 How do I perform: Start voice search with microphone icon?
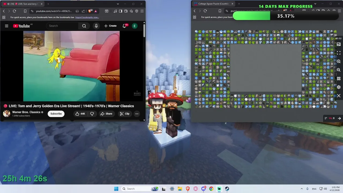[96, 26]
